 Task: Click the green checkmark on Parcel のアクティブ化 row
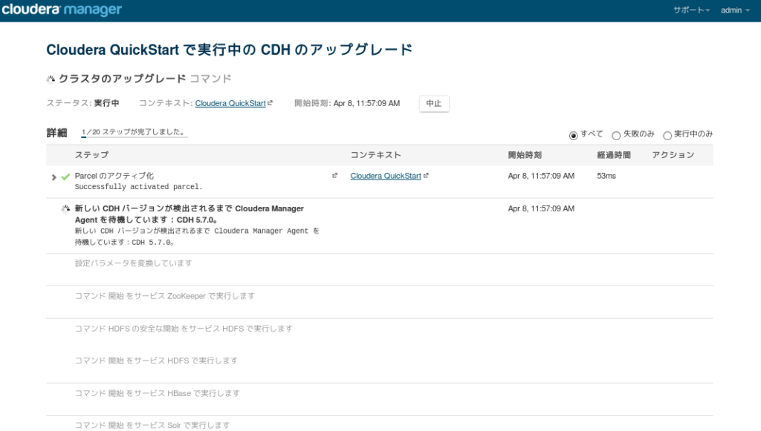coord(65,177)
